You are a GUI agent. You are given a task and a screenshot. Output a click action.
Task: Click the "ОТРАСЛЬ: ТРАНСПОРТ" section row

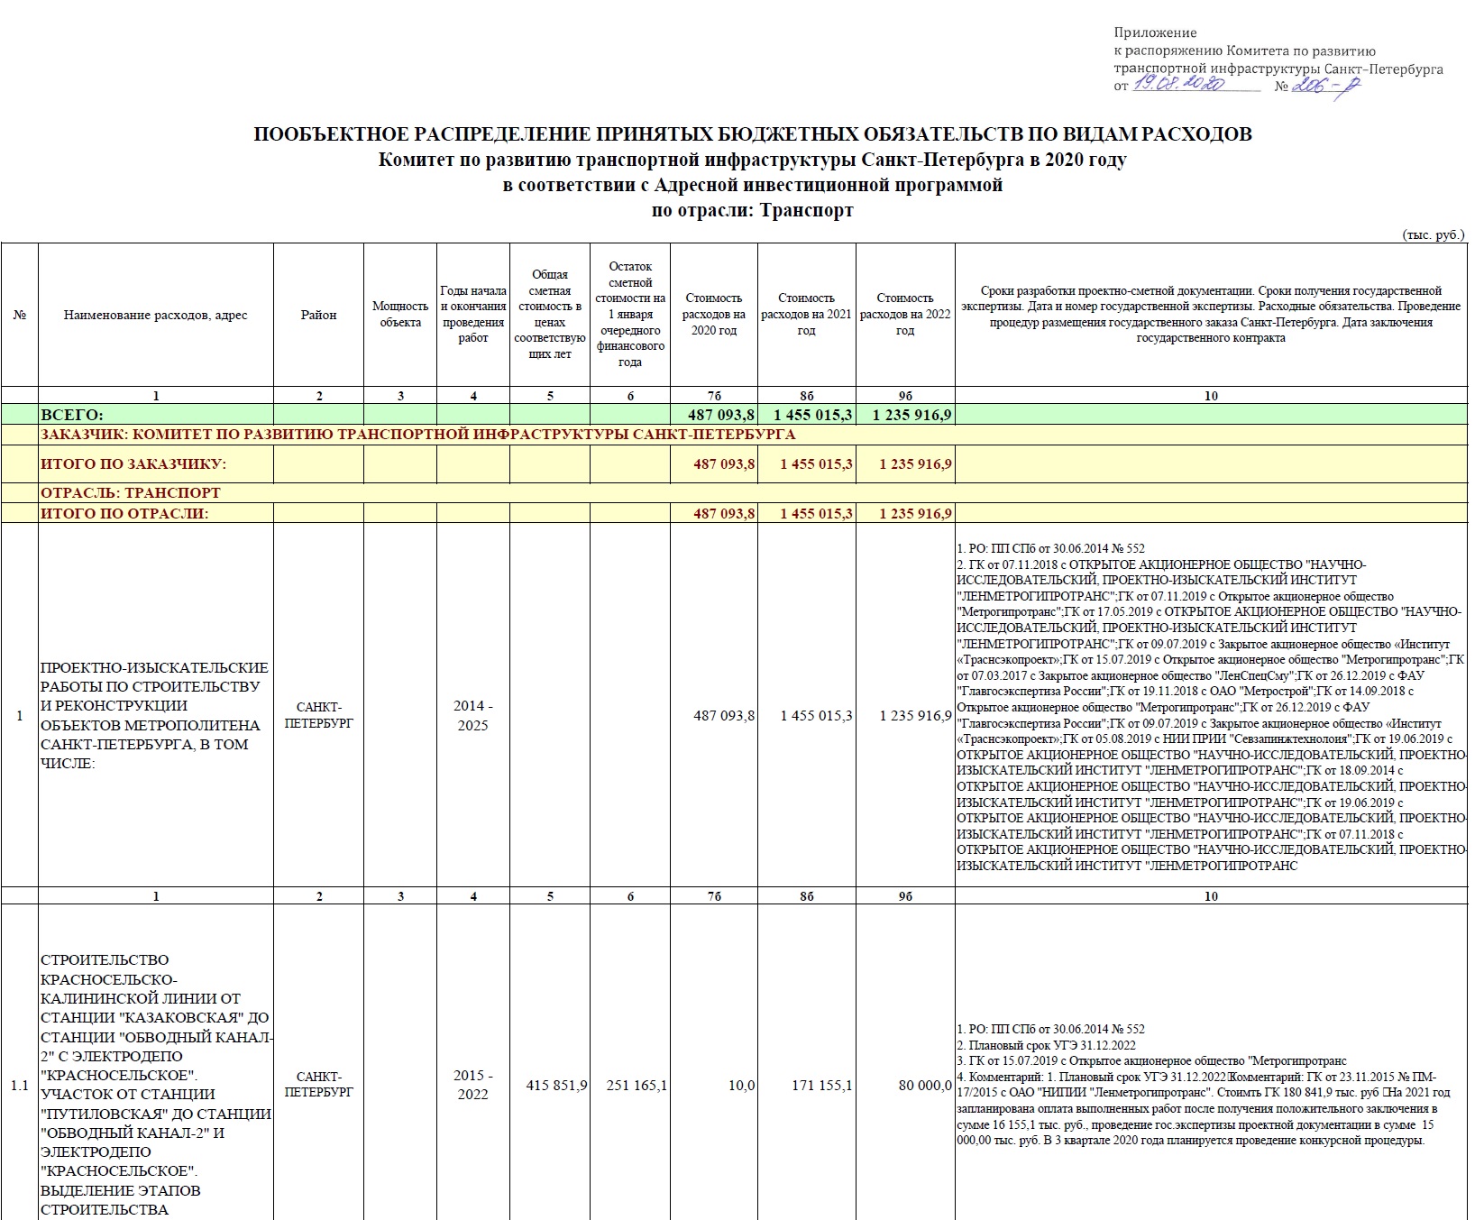(131, 493)
